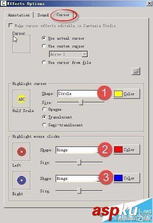This screenshot has width=153, height=223.
Task: Open the browse cursor file folder icon
Action: tap(136, 71)
